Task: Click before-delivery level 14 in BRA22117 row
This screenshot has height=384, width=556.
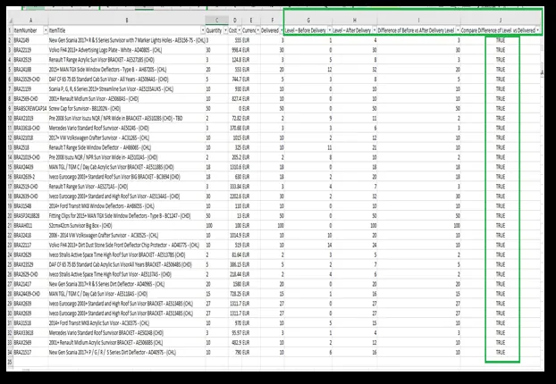Action: click(x=330, y=245)
